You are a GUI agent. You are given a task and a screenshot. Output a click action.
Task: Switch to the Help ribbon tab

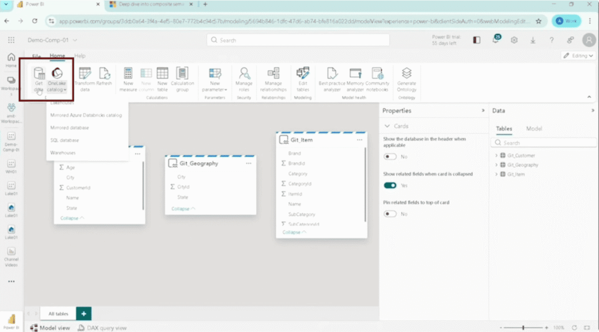click(80, 56)
